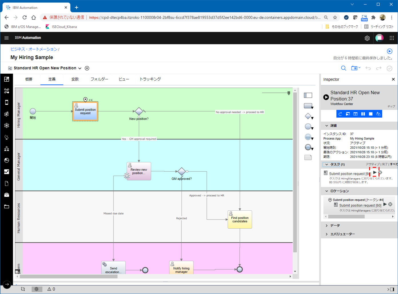Open the User Interface device icon in the sidebar
Screen dimensions: 398x294
tap(7, 102)
